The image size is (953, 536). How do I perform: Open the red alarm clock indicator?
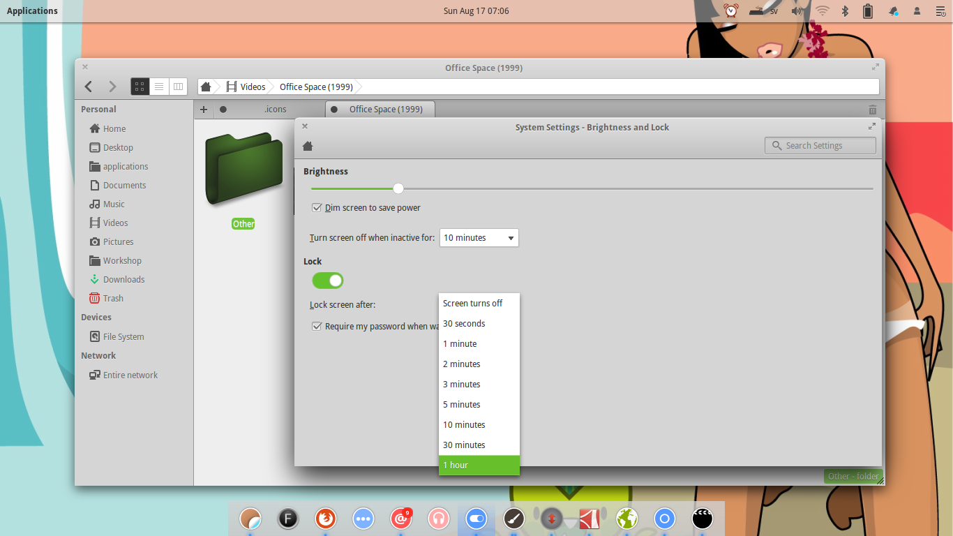tap(730, 10)
